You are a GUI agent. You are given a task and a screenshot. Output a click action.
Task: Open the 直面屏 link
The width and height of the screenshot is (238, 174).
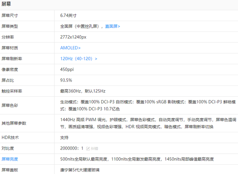(x=113, y=26)
